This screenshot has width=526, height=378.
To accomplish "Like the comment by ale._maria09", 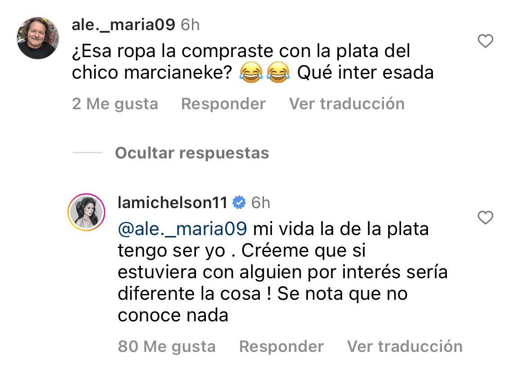I will tap(485, 41).
